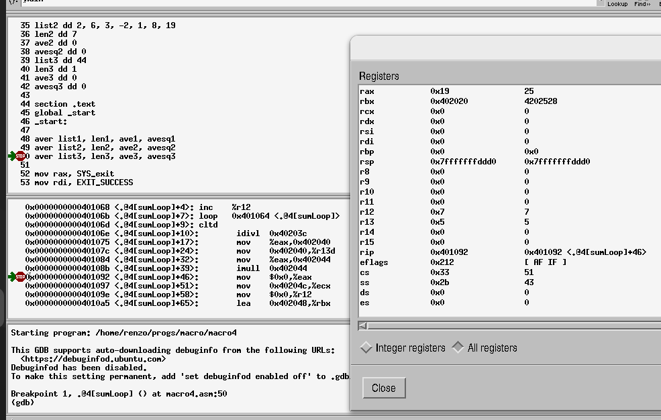Click the cltd instruction at 0x40106d
Image resolution: width=661 pixels, height=420 pixels.
coord(121,225)
